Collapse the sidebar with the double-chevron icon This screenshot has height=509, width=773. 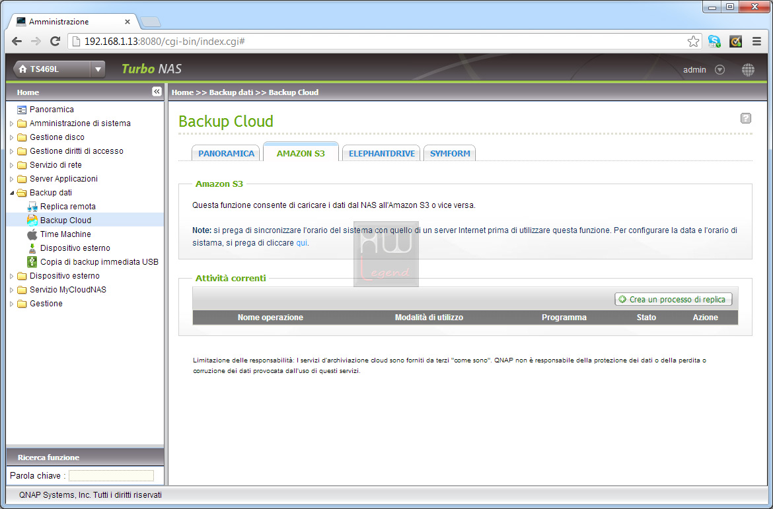coord(157,92)
